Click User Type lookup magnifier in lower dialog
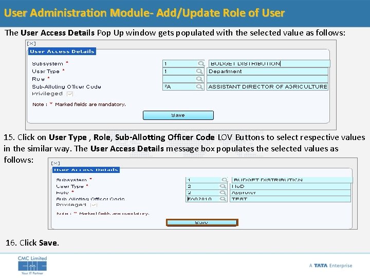Screen dimensions: 370x278 223,186
